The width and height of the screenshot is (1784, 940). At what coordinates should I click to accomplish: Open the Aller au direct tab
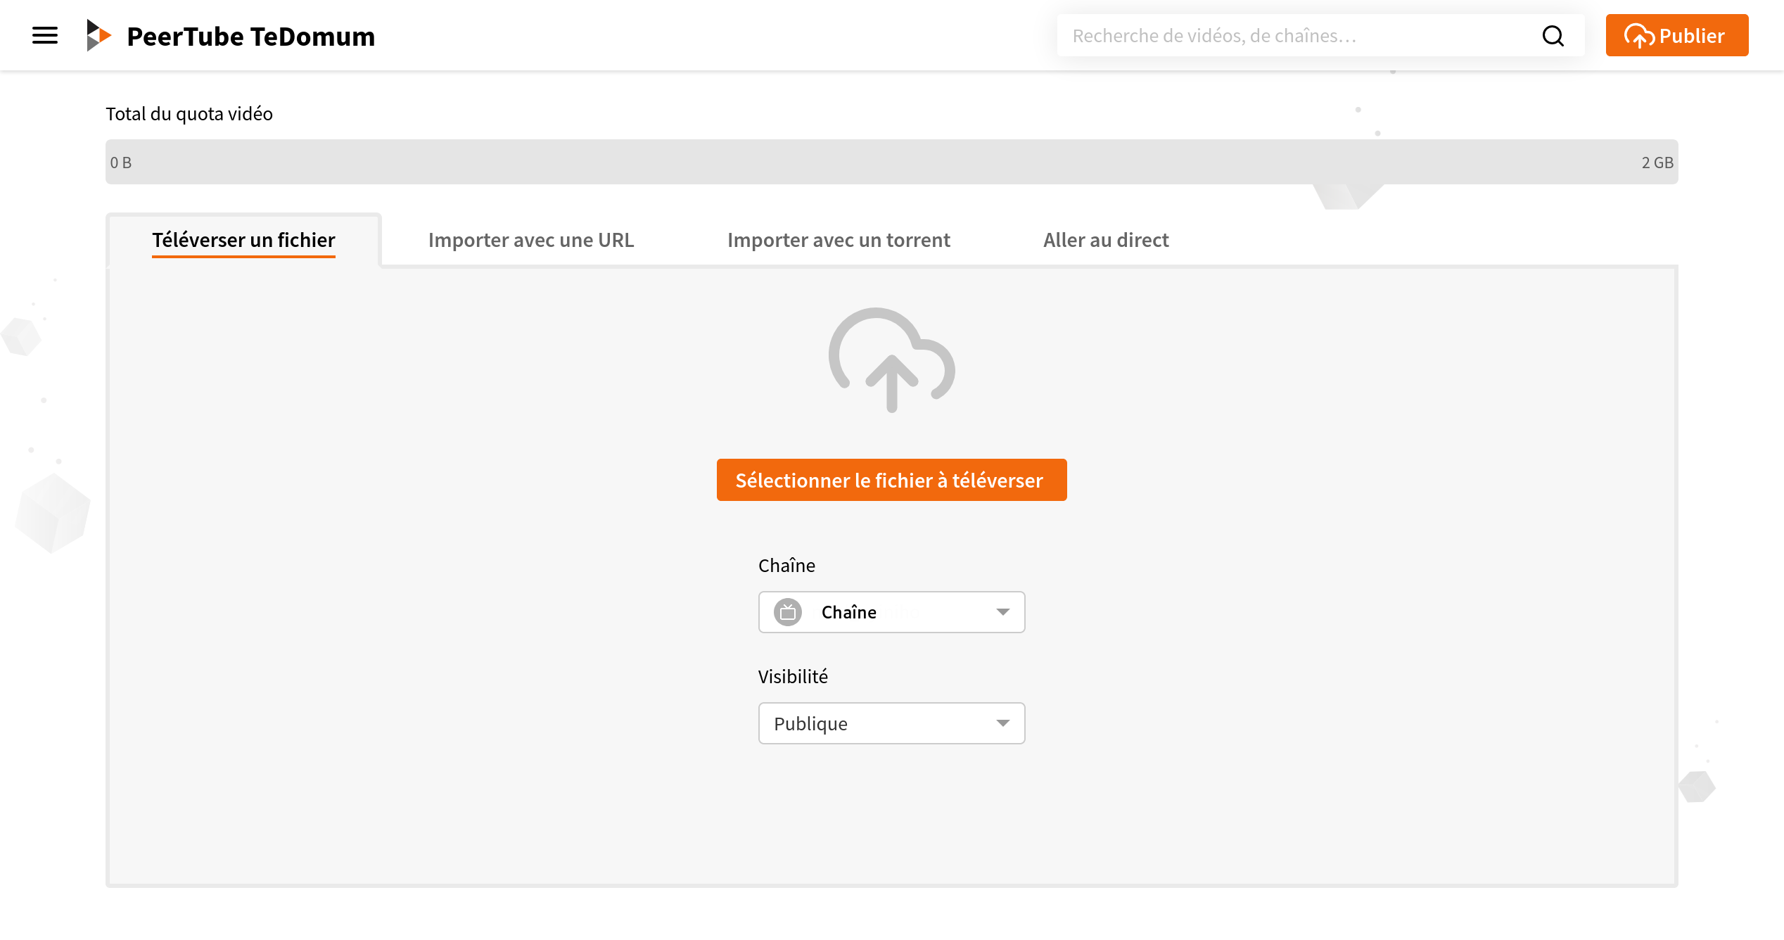[1105, 240]
